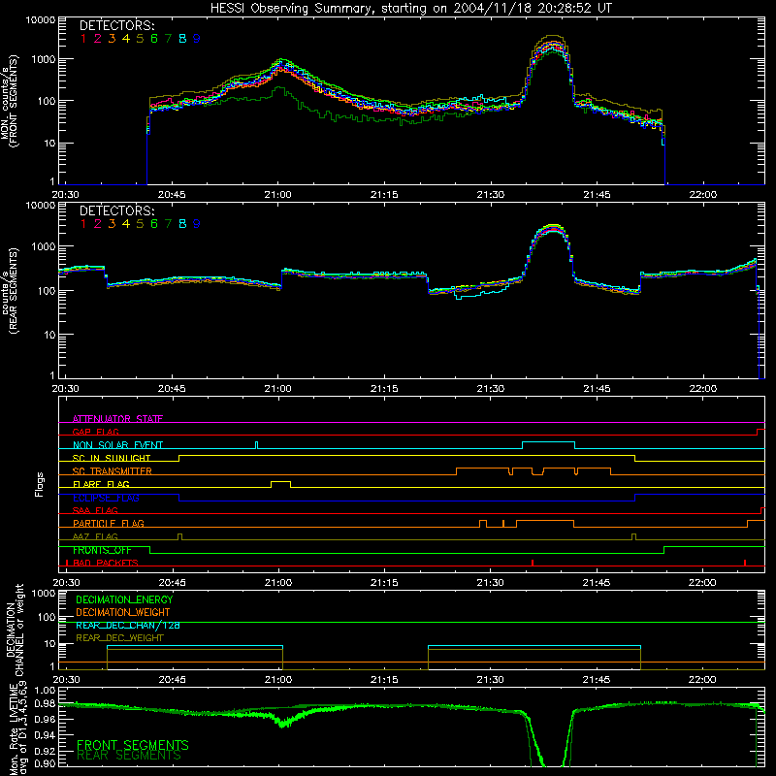The width and height of the screenshot is (776, 776).
Task: Click detector 8 in front segments legend
Action: (x=182, y=39)
